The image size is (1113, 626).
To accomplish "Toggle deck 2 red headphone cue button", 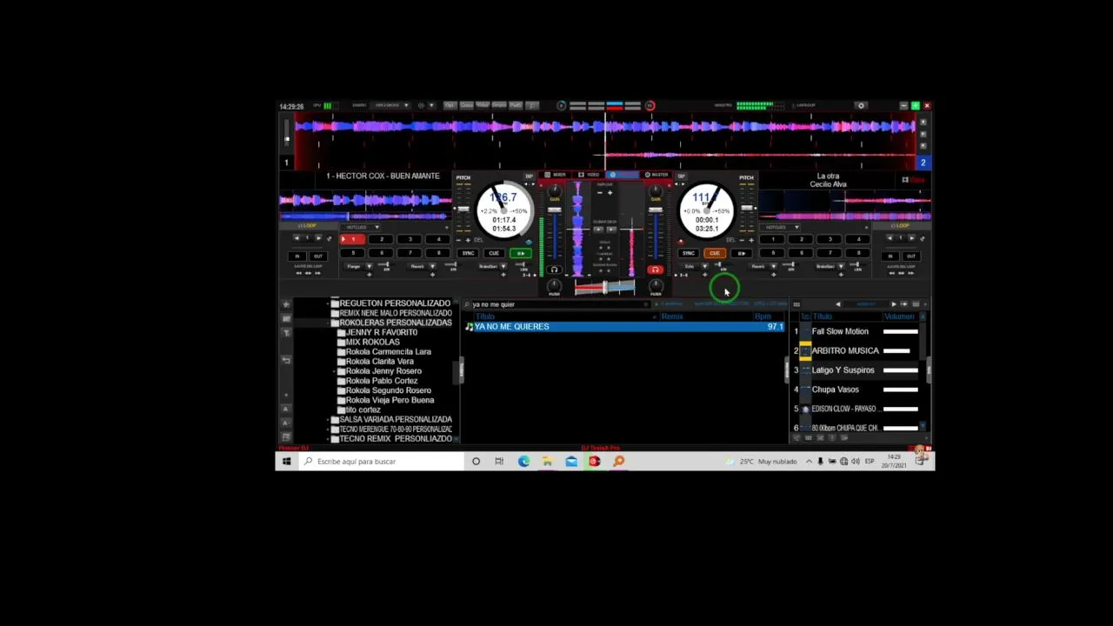I will pyautogui.click(x=656, y=270).
